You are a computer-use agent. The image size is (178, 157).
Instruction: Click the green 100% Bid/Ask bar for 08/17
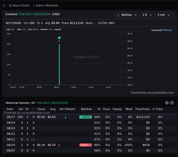(x=86, y=117)
